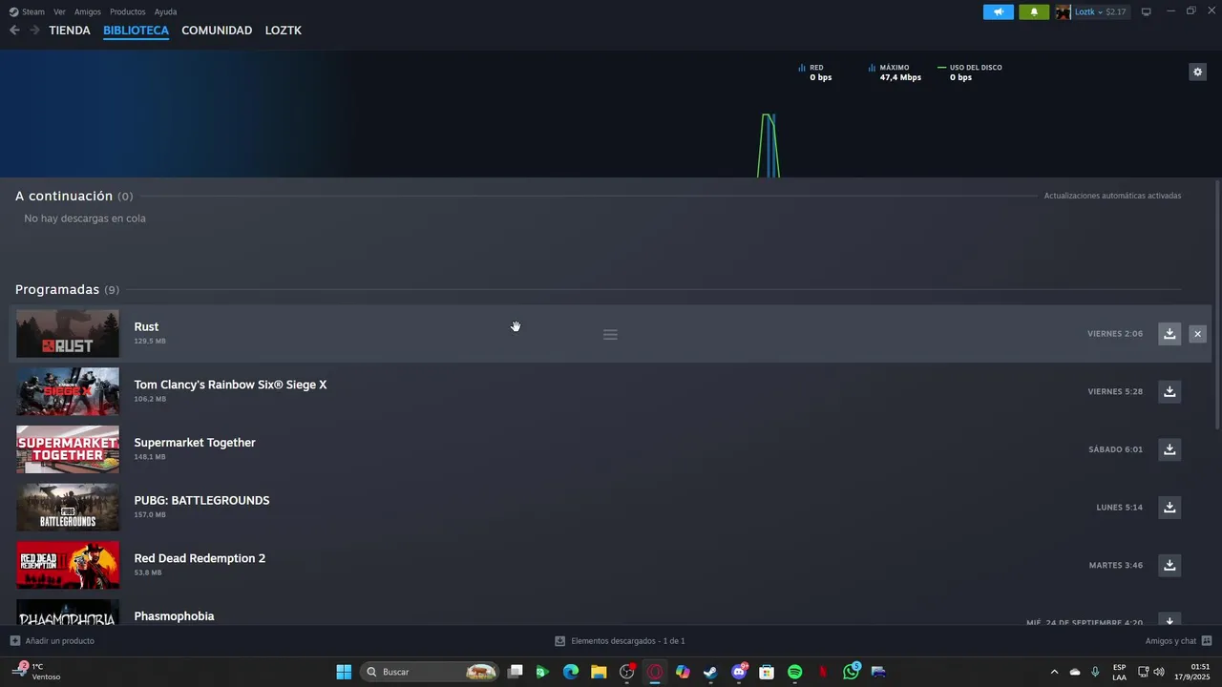
Task: Click the MÁXIMO 47,4 Mbps legend
Action: (895, 73)
